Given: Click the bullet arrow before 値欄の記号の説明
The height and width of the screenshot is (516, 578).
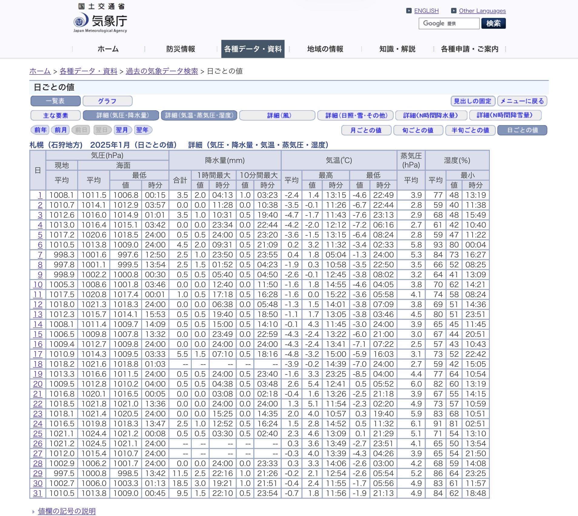Looking at the screenshot, I should click(33, 512).
